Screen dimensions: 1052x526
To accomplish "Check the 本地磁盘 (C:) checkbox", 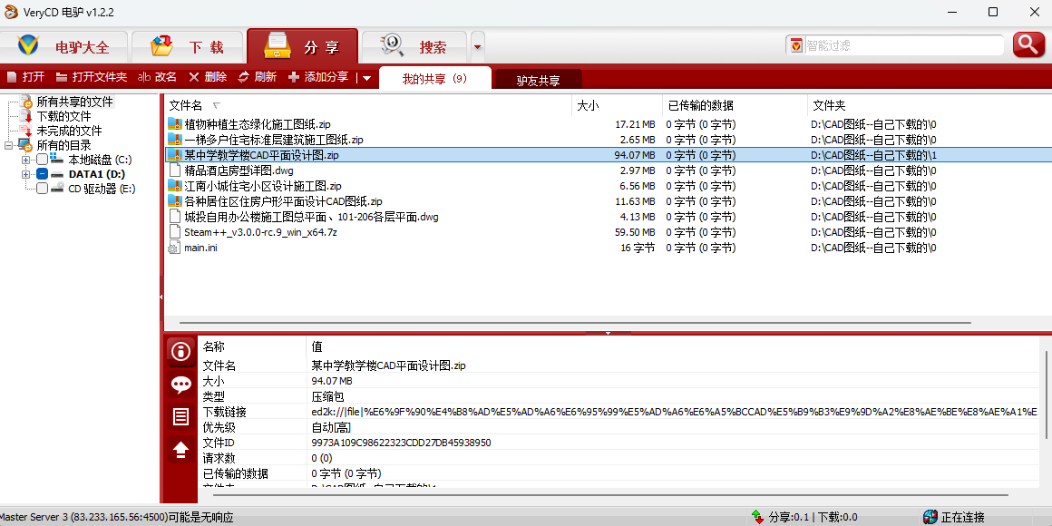I will pos(42,160).
